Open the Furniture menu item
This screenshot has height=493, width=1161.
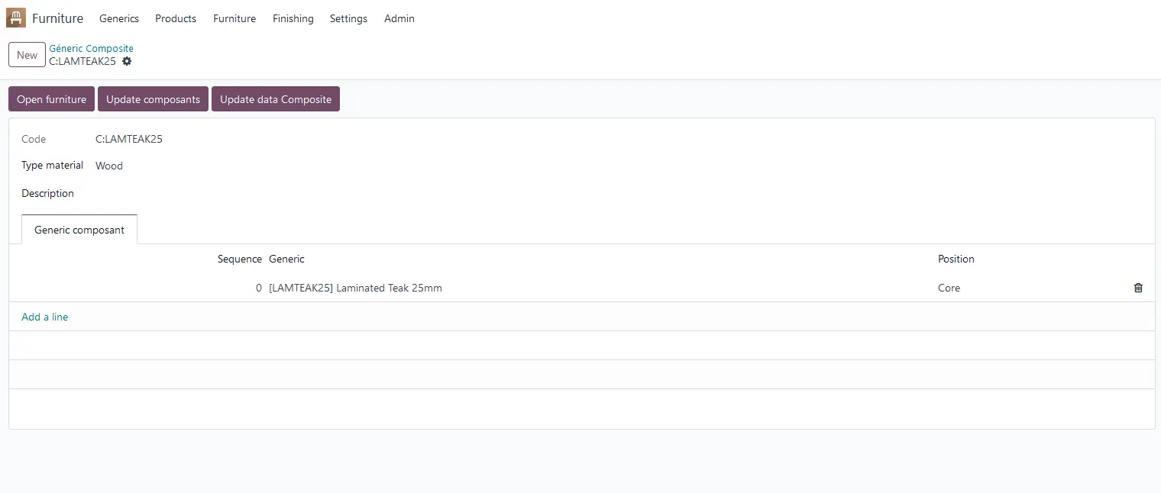point(234,18)
